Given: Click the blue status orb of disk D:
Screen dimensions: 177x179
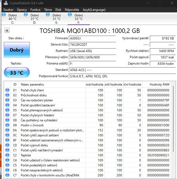Looking at the screenshot, I should pyautogui.click(x=26, y=15).
